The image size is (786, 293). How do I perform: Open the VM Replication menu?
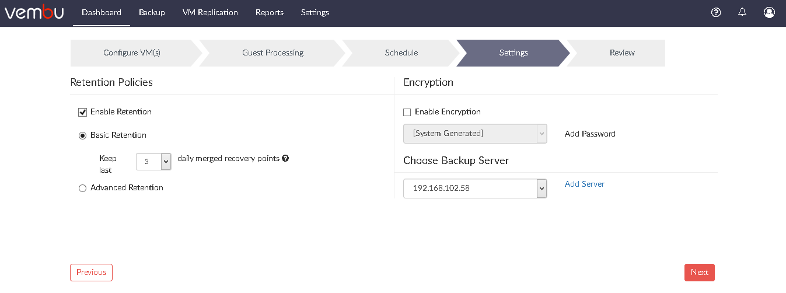210,12
